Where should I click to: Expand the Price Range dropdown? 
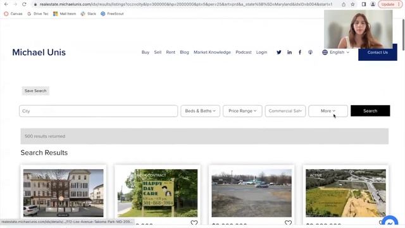[242, 111]
